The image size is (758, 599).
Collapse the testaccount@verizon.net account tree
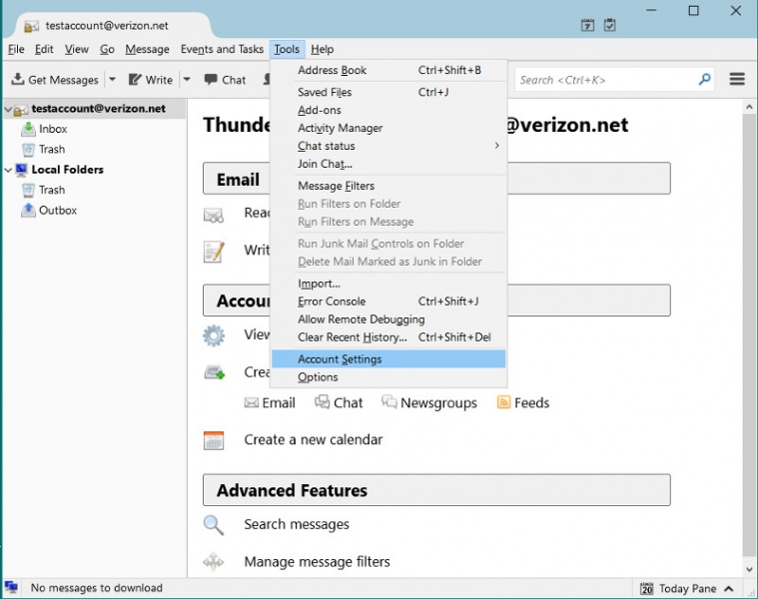click(x=8, y=109)
